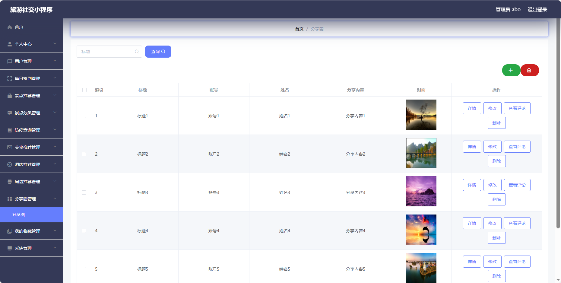Click the 封面 column header

pos(421,90)
